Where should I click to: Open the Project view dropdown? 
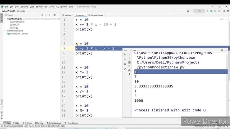(x=10, y=15)
